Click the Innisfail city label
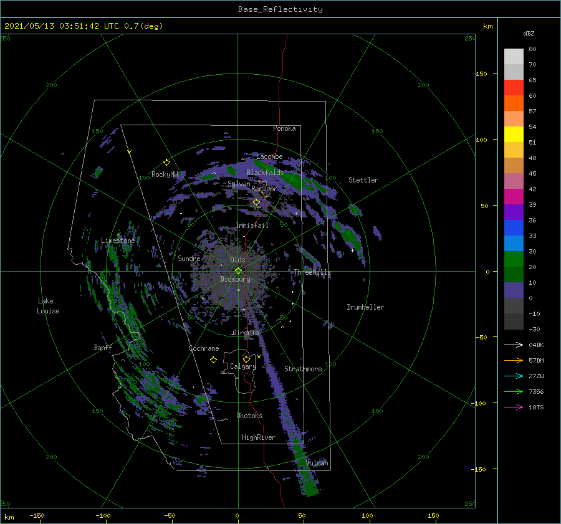 click(x=252, y=226)
